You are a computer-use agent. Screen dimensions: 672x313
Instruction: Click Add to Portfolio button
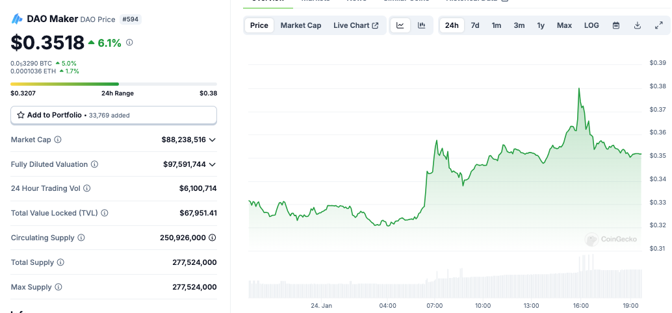click(114, 115)
